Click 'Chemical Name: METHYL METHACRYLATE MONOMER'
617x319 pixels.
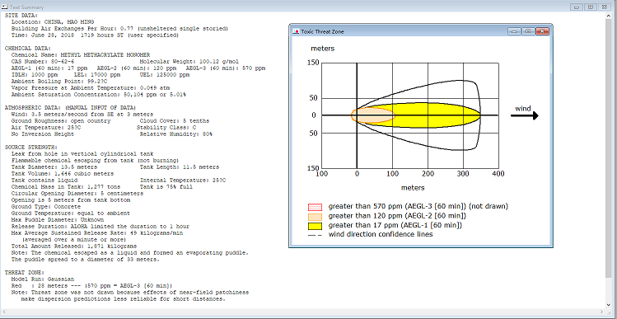click(x=81, y=55)
